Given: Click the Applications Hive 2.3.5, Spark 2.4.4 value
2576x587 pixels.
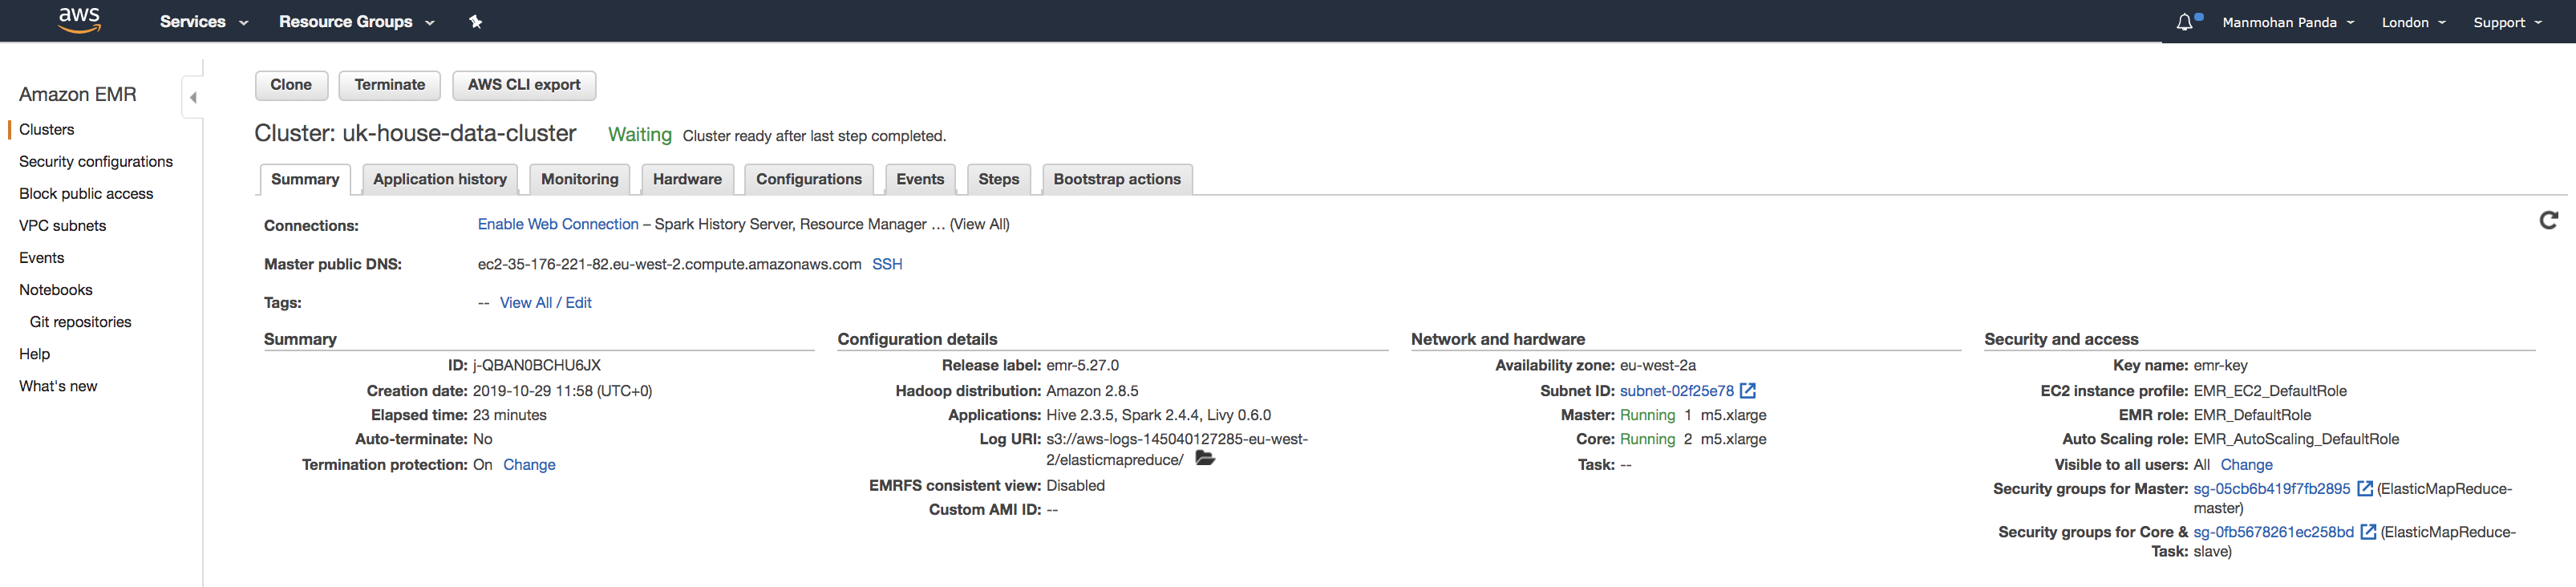Looking at the screenshot, I should pos(1158,415).
